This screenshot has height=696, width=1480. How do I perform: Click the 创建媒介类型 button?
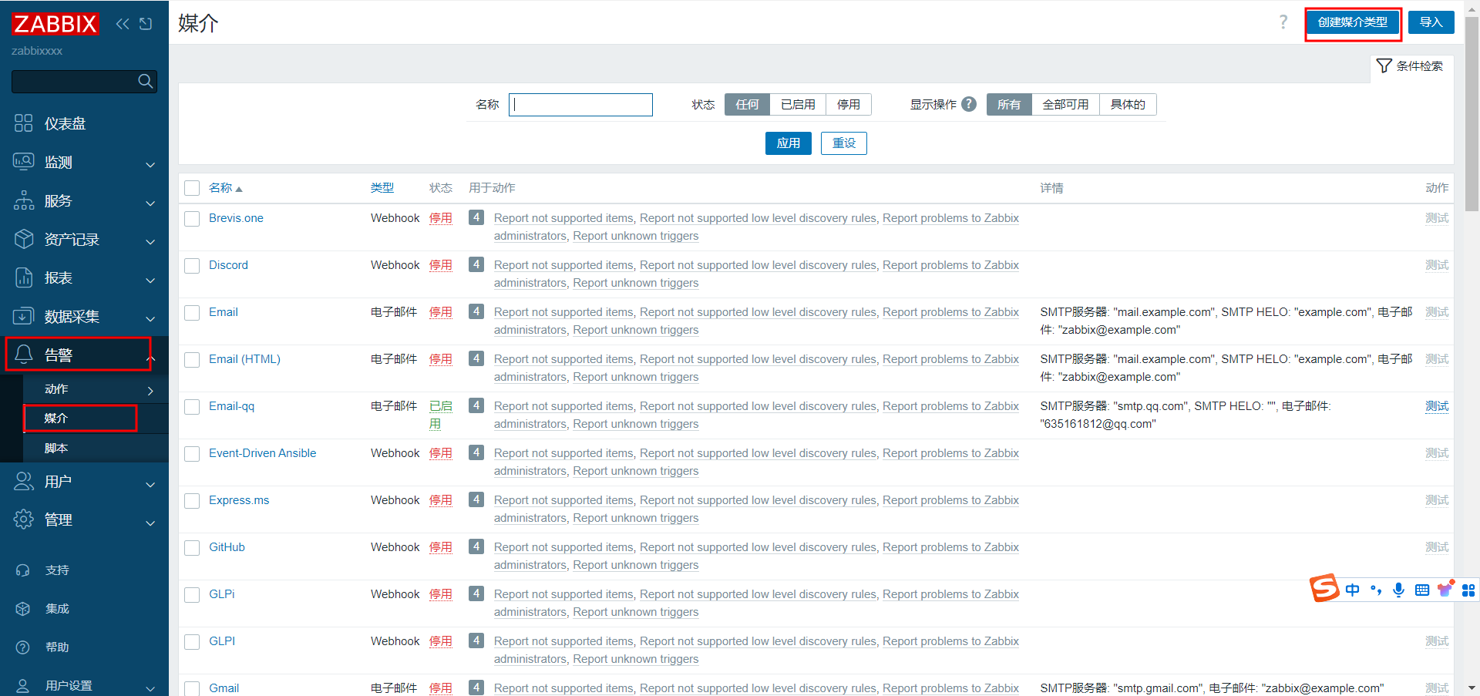point(1352,22)
